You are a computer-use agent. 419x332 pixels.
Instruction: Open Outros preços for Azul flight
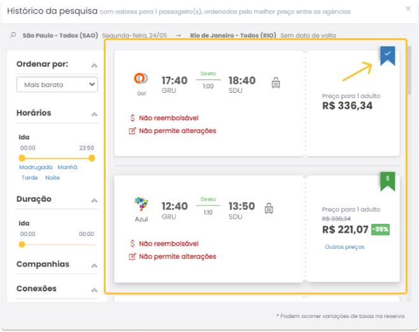344,246
